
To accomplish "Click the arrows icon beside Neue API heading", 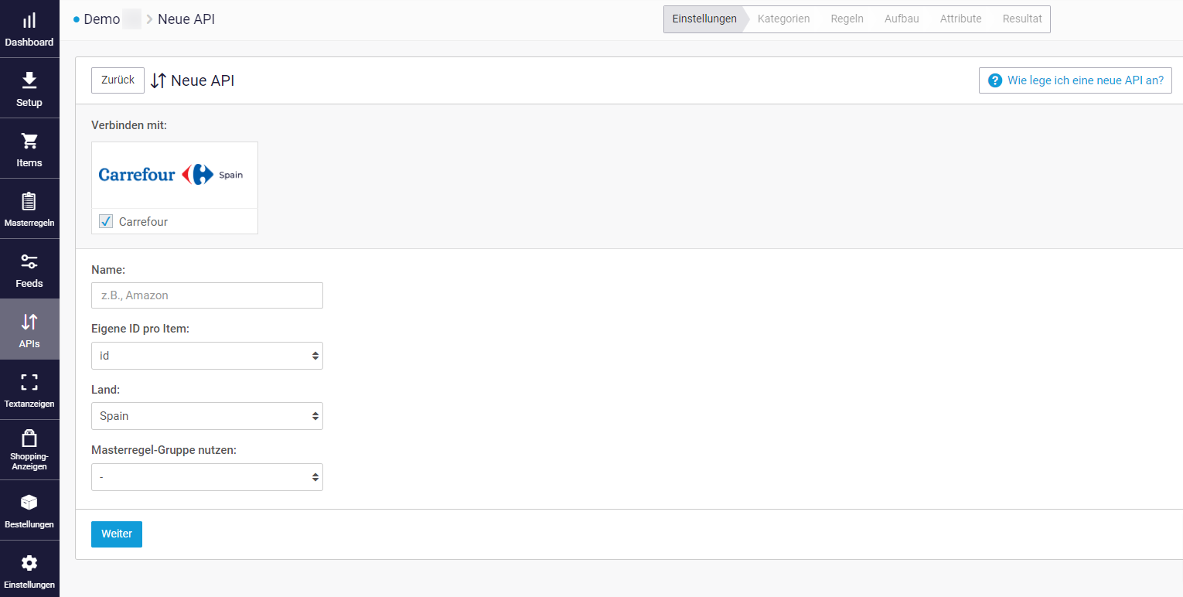I will [159, 80].
